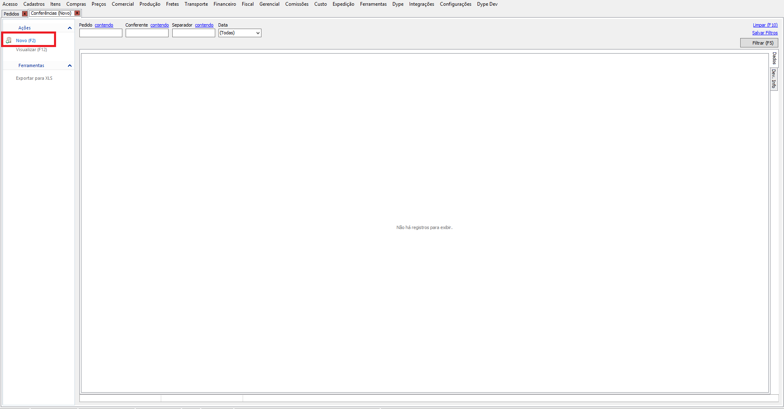The height and width of the screenshot is (409, 784).
Task: Open the Custo menu
Action: [x=320, y=4]
